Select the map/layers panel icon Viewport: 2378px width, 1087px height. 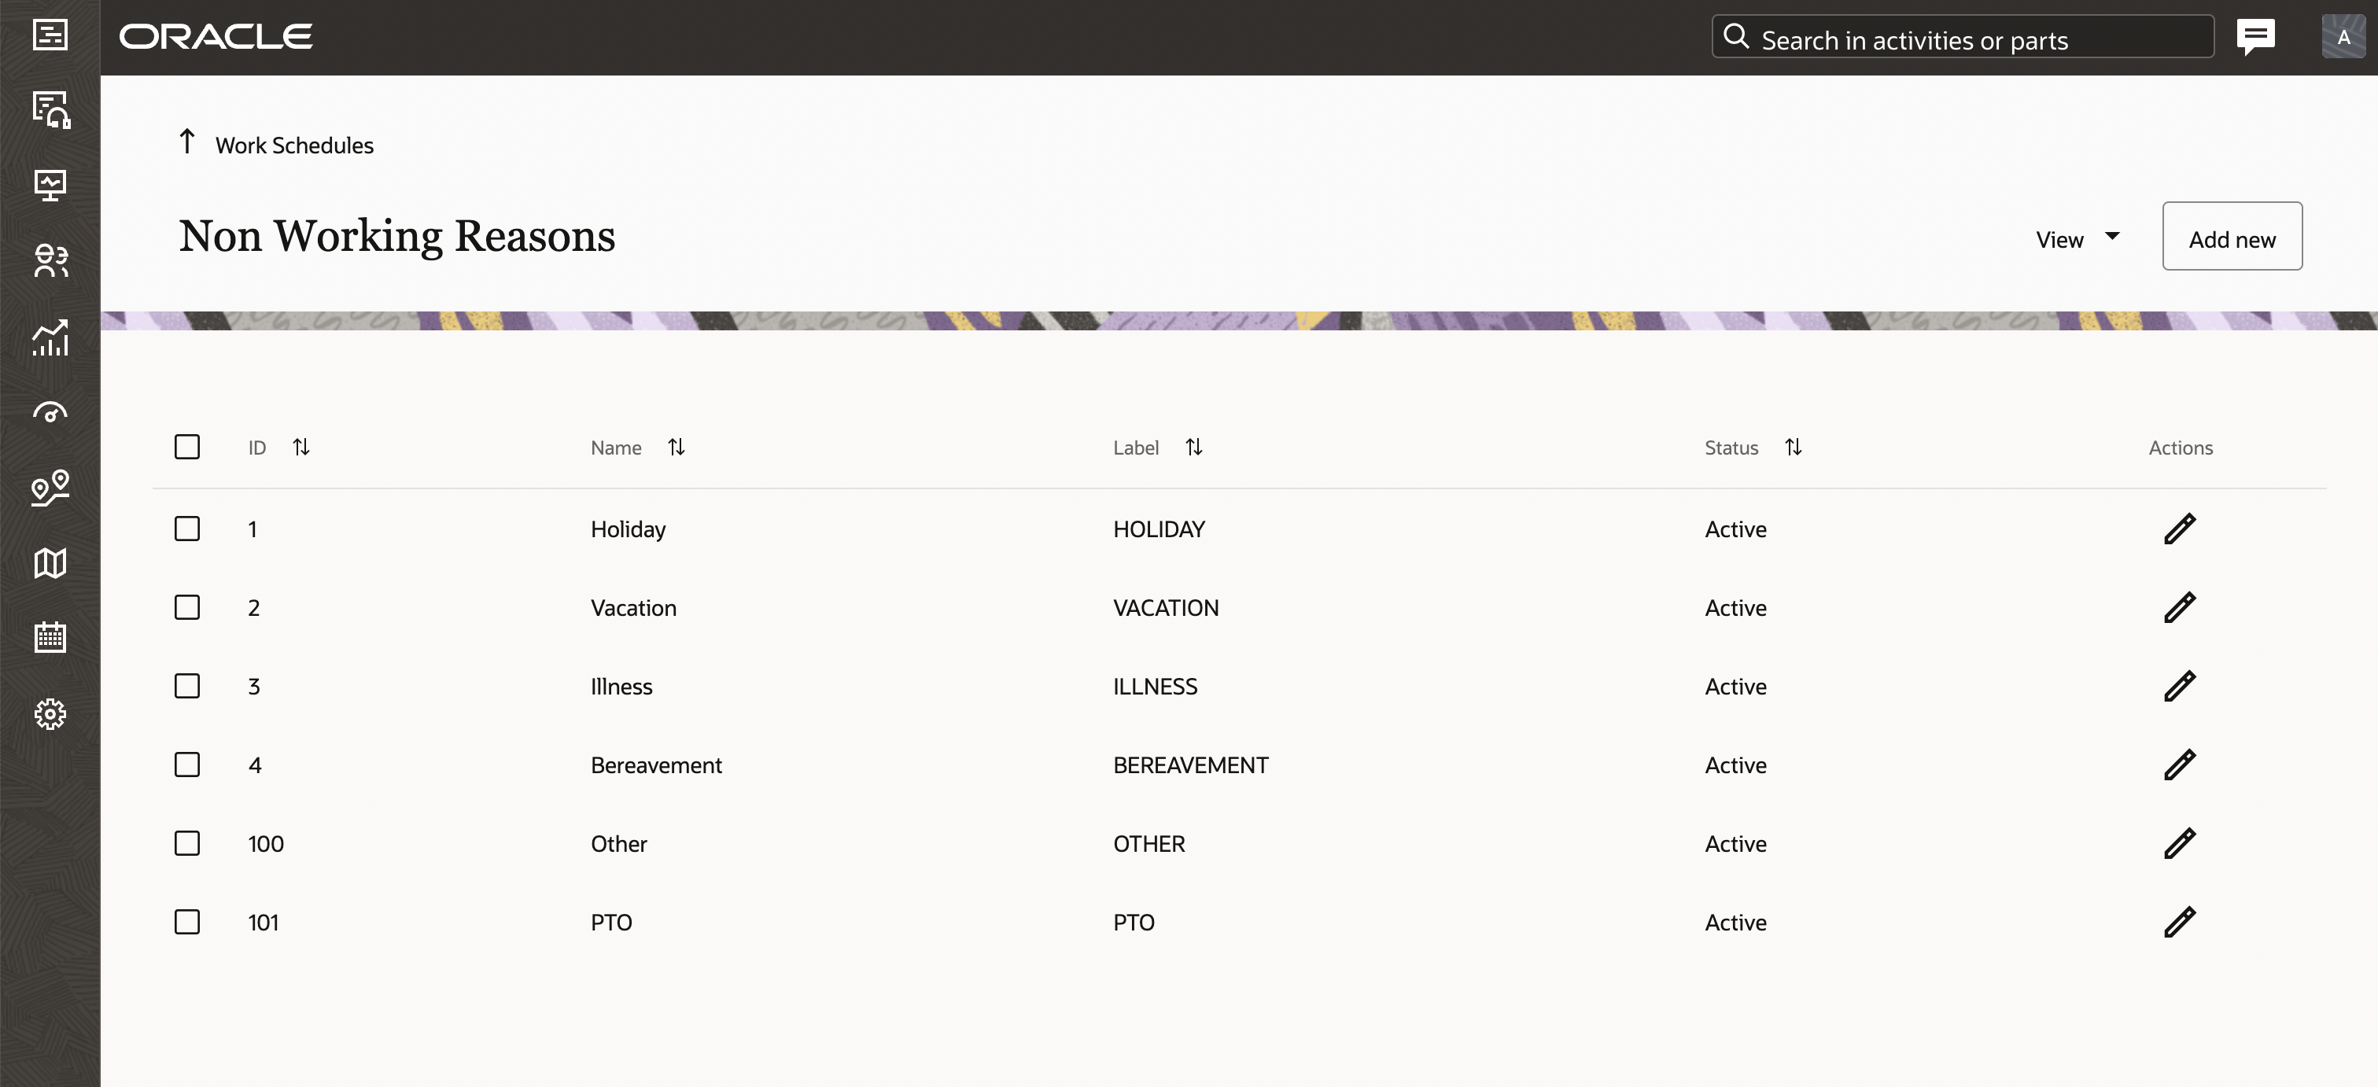tap(49, 562)
